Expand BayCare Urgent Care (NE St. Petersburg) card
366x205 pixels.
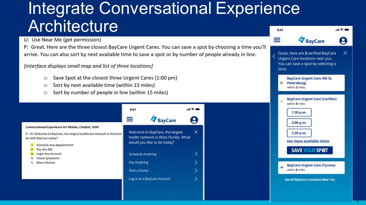tap(281, 83)
